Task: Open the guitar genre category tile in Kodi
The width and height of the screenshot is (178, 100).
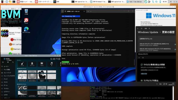Action: tap(22, 64)
